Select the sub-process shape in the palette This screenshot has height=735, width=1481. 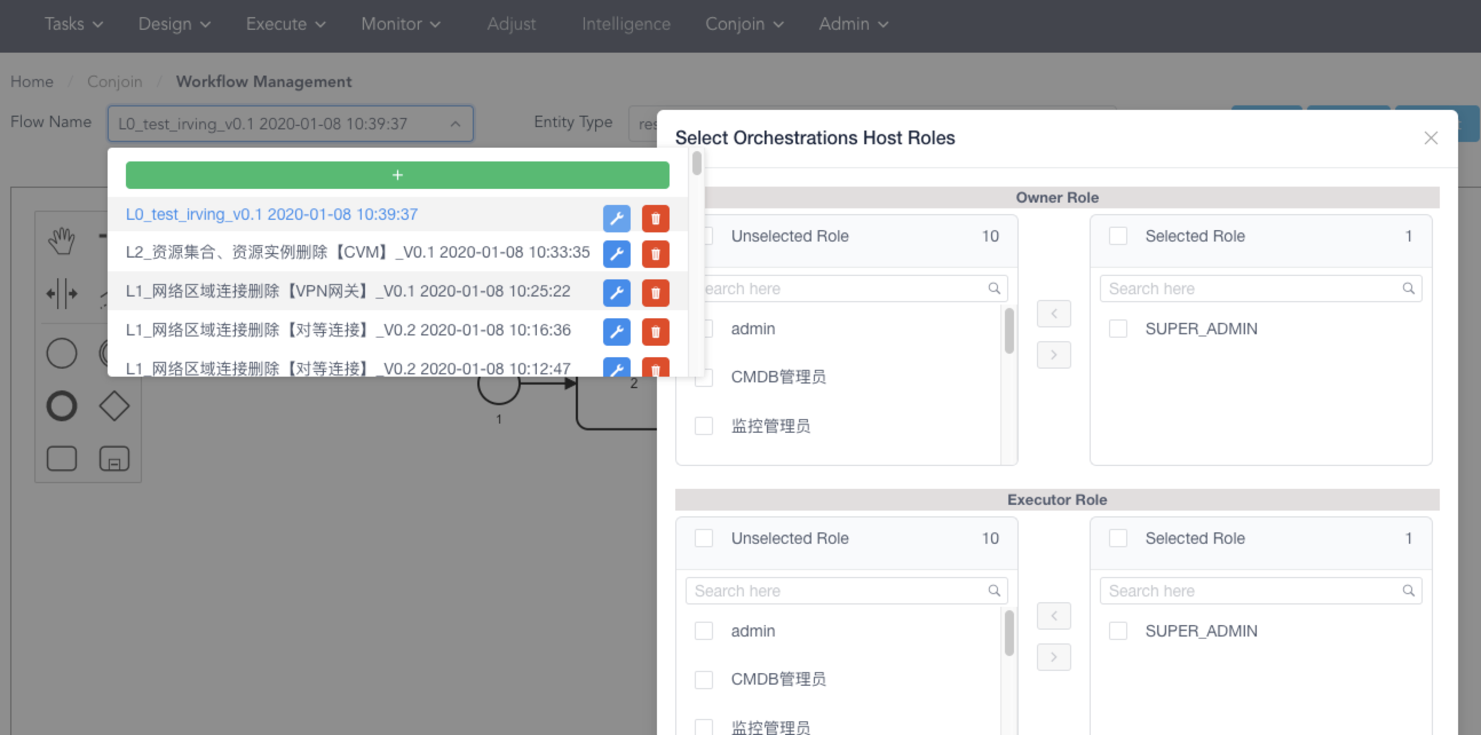(114, 459)
